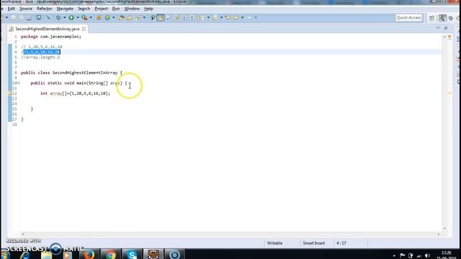The image size is (461, 259).
Task: Click the horizontal scrollbar right arrow
Action: (x=439, y=234)
